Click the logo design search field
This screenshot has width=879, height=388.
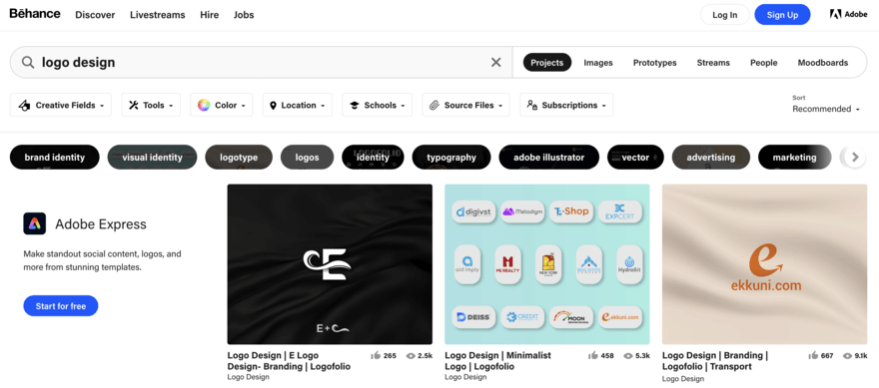[262, 62]
